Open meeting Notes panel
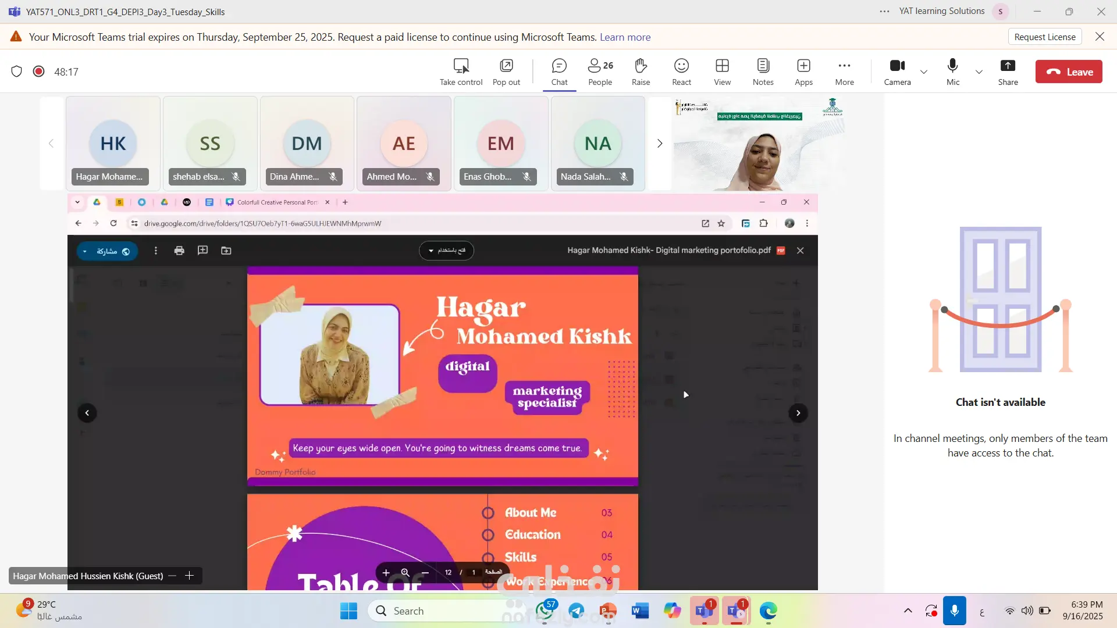1117x628 pixels. point(763,72)
